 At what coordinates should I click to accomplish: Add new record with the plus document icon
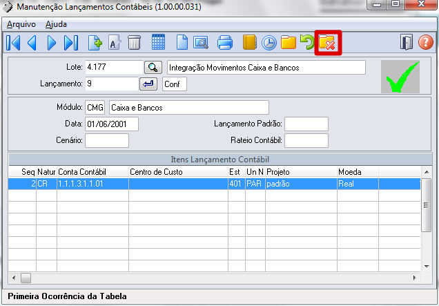click(95, 43)
